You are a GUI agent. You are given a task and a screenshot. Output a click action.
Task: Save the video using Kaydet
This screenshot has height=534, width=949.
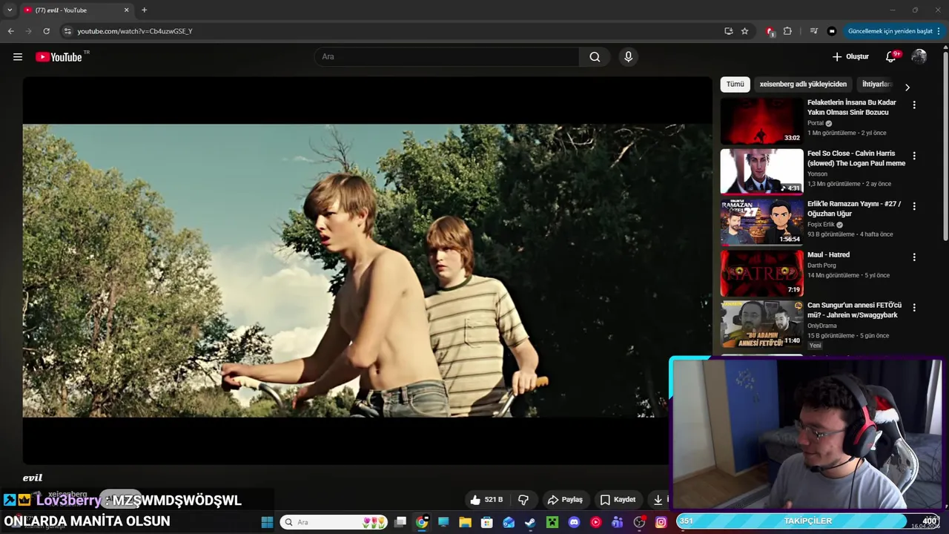(x=618, y=500)
